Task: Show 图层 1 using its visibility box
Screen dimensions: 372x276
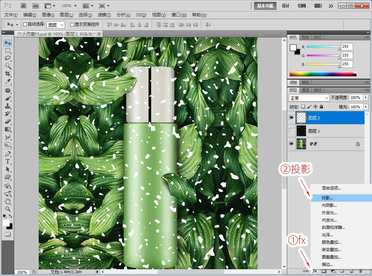Action: (292, 131)
